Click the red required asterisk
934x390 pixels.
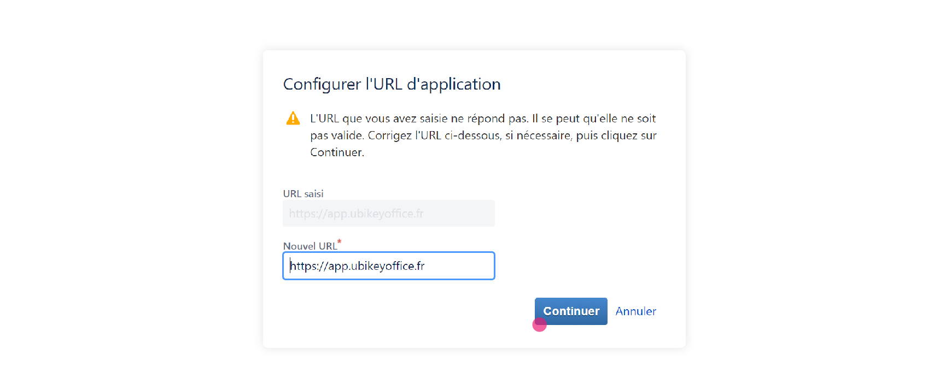point(339,241)
